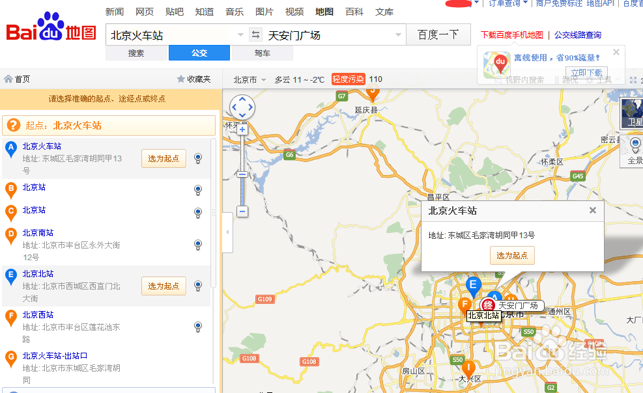Image resolution: width=643 pixels, height=393 pixels.
Task: Locate 北京火车站 result A on map
Action: coord(198,158)
